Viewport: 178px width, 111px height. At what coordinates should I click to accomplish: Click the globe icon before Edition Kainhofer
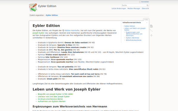[x=63, y=30]
